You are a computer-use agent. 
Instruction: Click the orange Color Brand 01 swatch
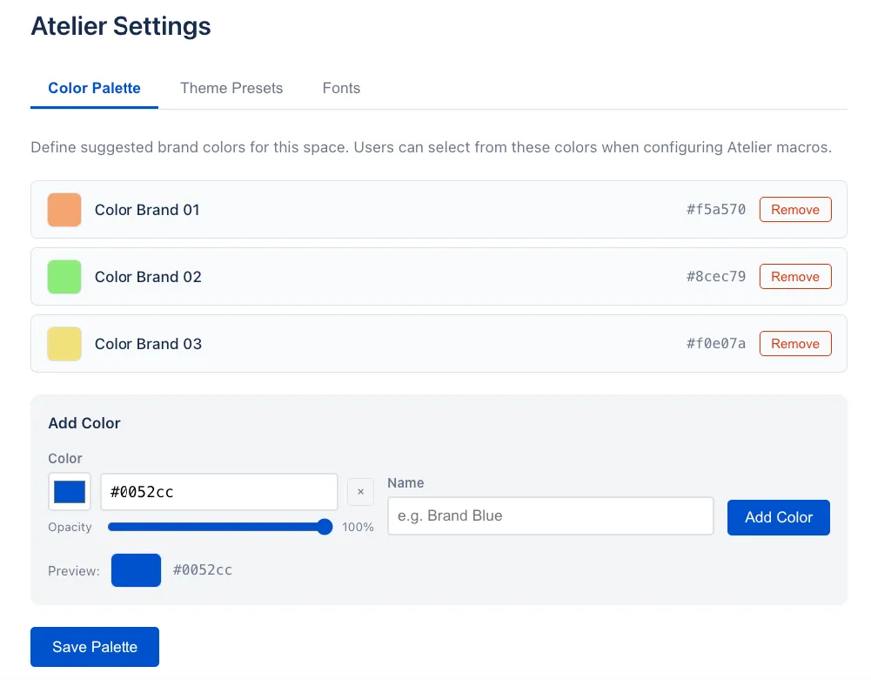tap(64, 210)
